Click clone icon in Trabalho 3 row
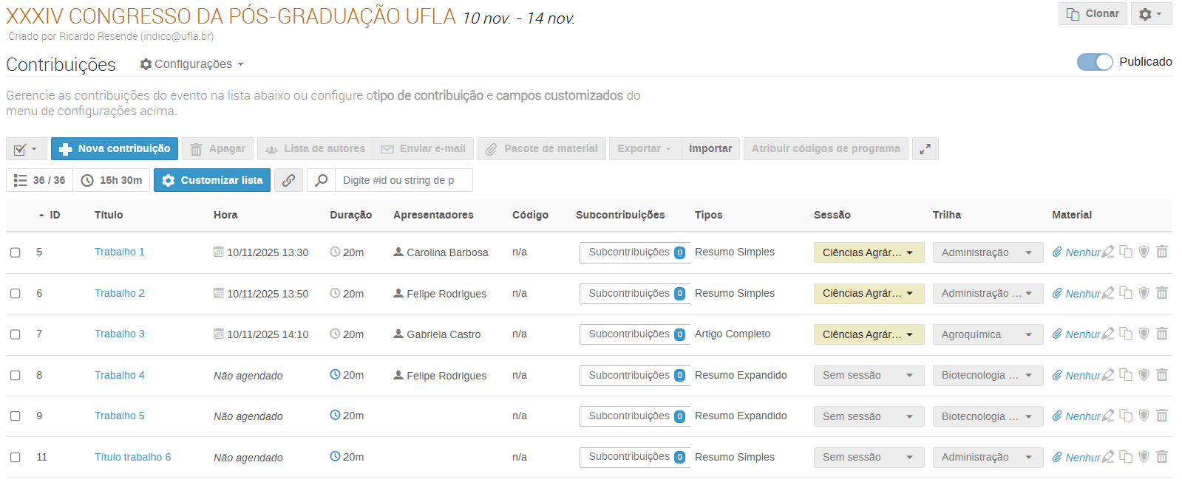 1125,334
